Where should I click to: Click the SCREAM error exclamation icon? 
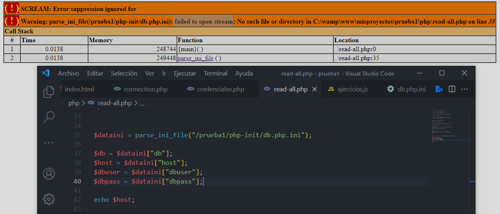pyautogui.click(x=12, y=8)
